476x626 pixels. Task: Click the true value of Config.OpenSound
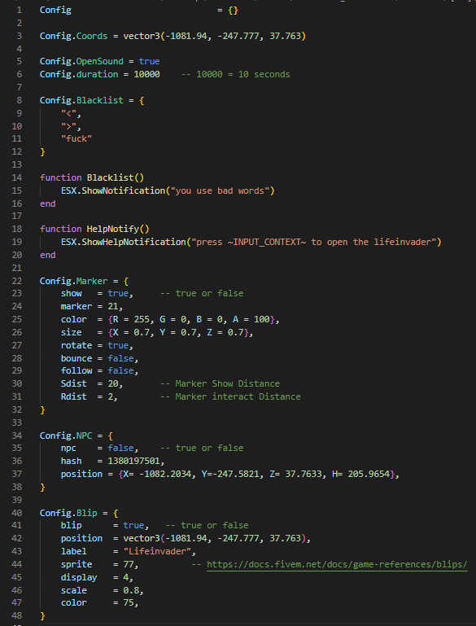pos(149,62)
